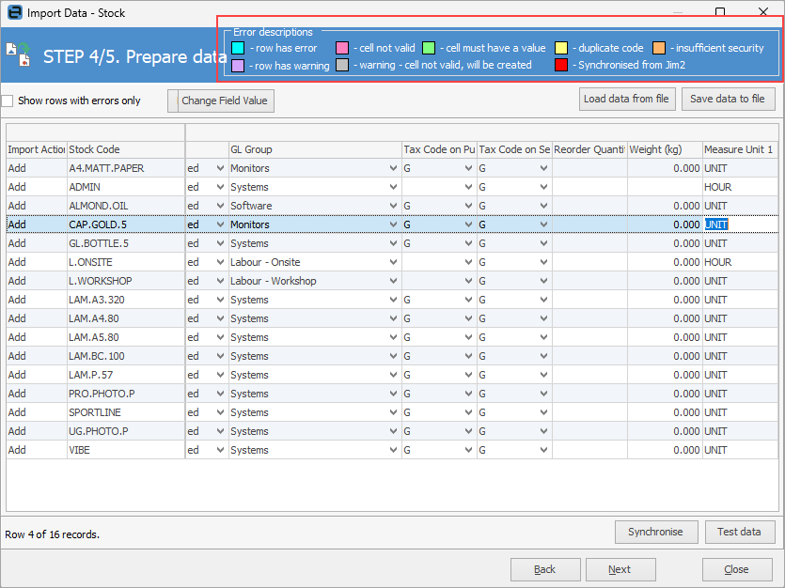Go Back to the previous step

[x=545, y=569]
